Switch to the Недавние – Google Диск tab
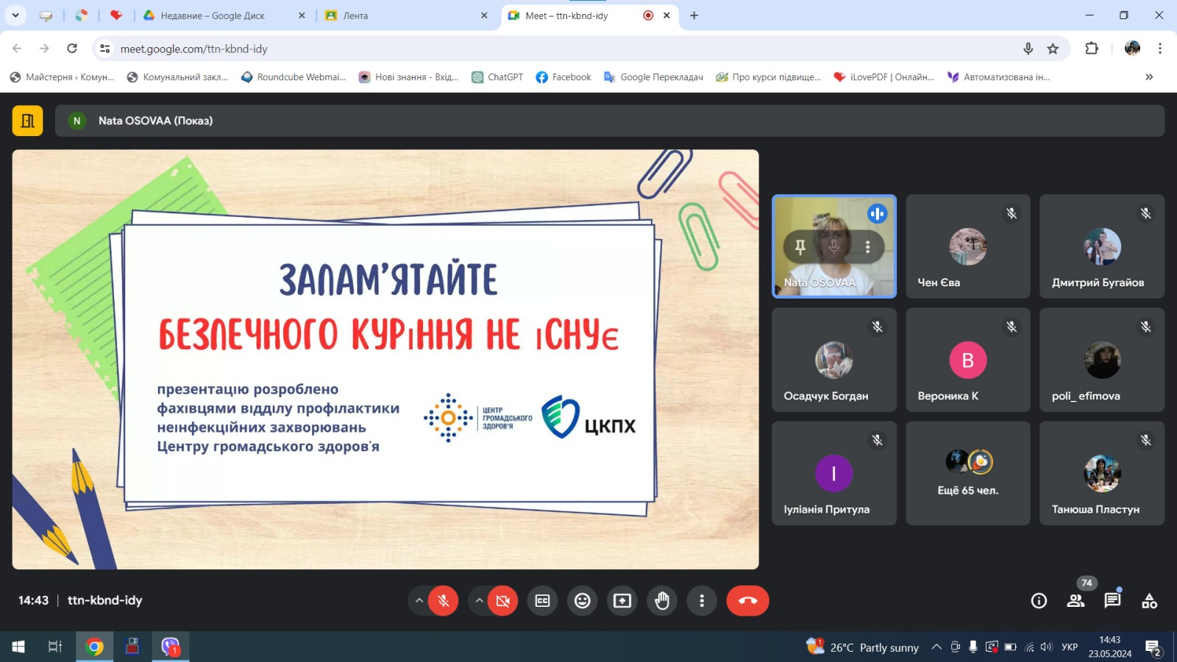 [213, 15]
